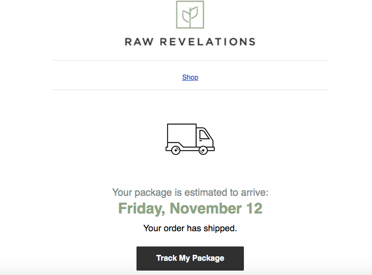This screenshot has height=275, width=372.
Task: Click the truck's front wheel
Action: point(203,150)
